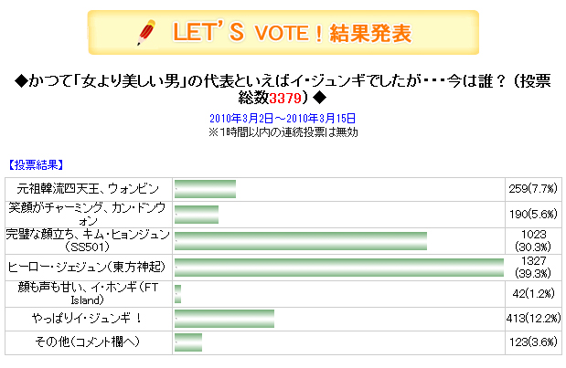Select the カン・ドンウォン option label
Image resolution: width=566 pixels, height=368 pixels.
(x=88, y=214)
